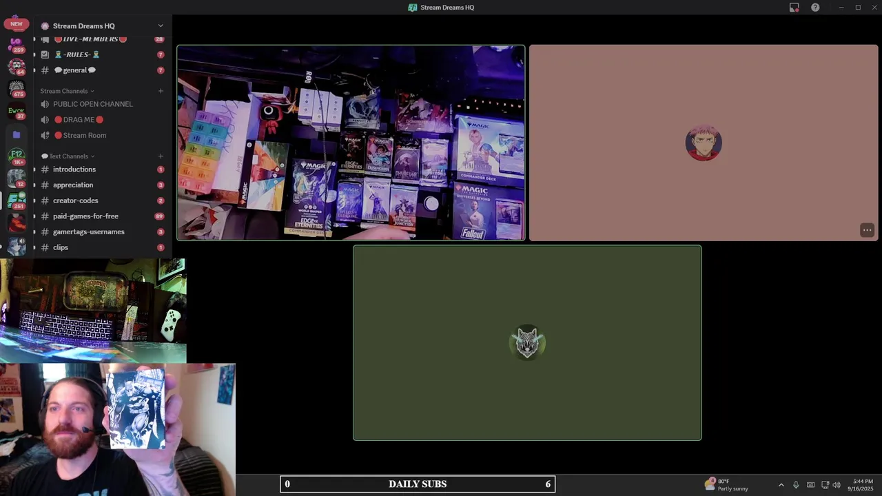Open the purple server folder icon

click(17, 134)
